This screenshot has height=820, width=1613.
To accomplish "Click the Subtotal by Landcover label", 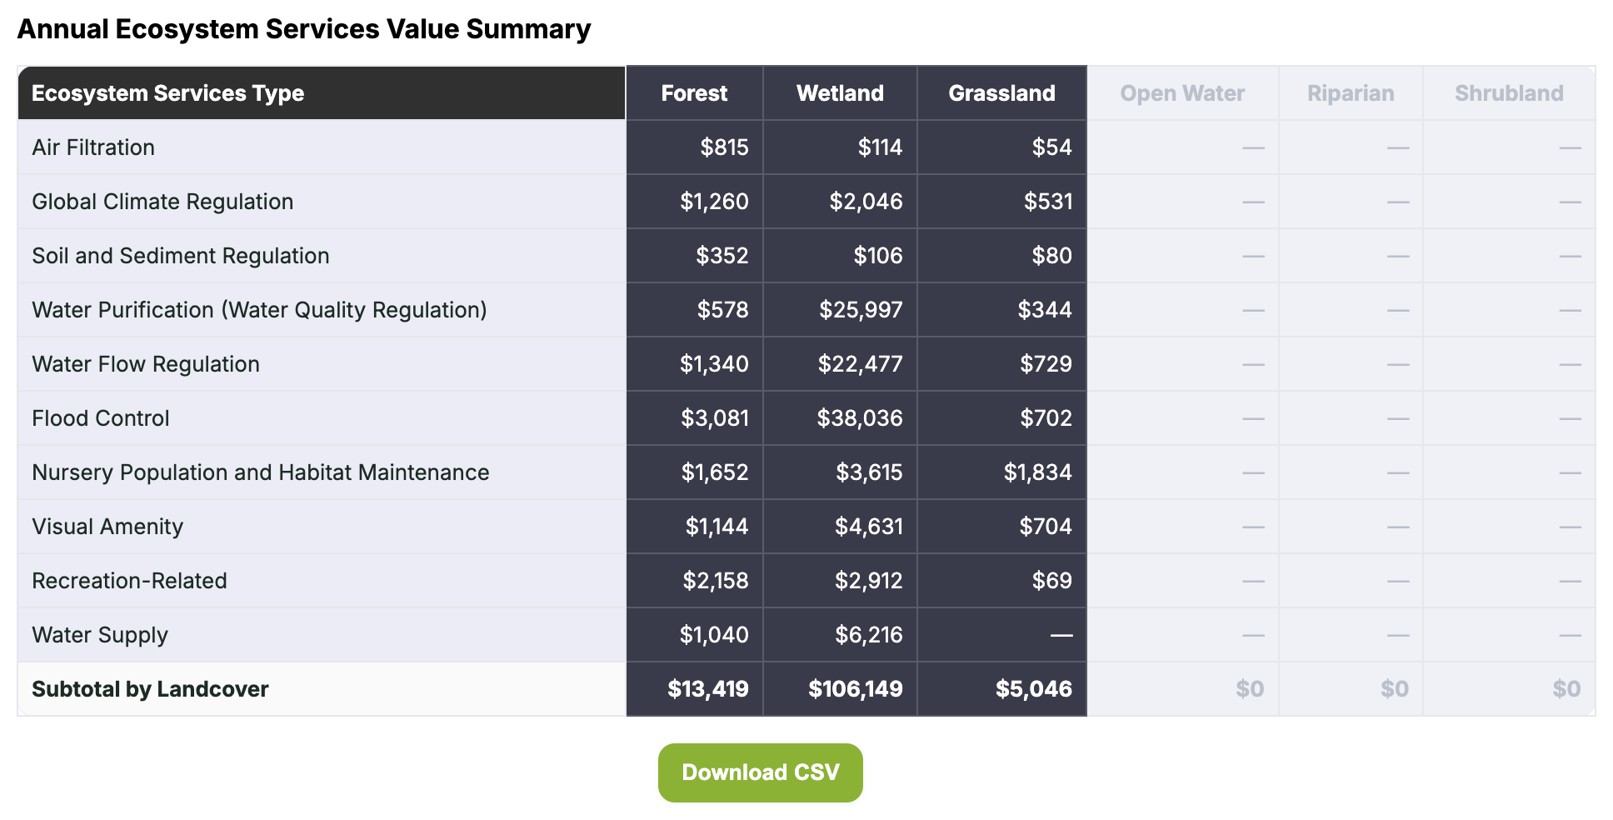I will [150, 689].
